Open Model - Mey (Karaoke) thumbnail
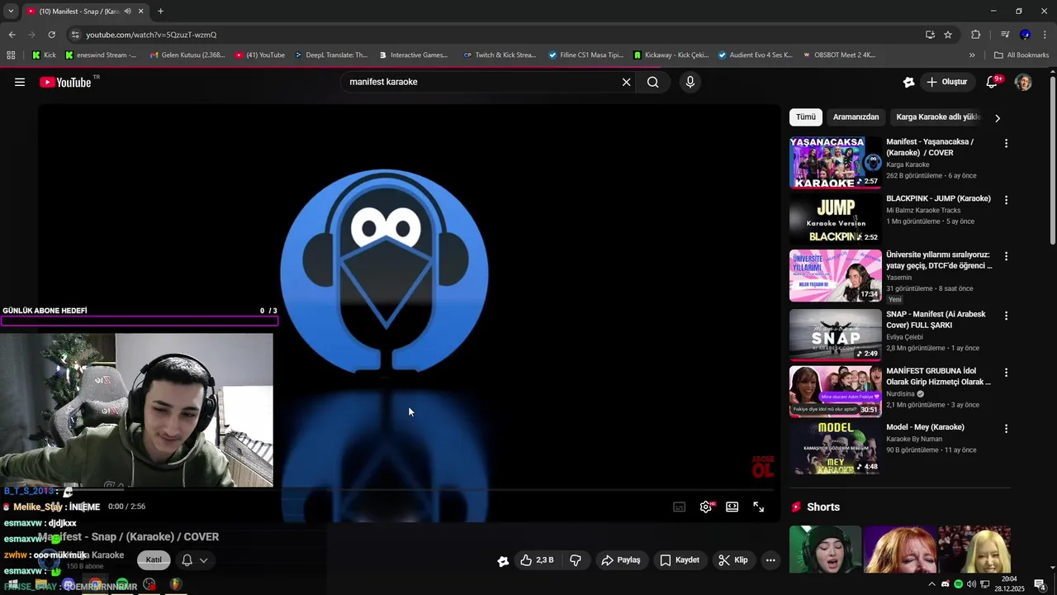 835,448
